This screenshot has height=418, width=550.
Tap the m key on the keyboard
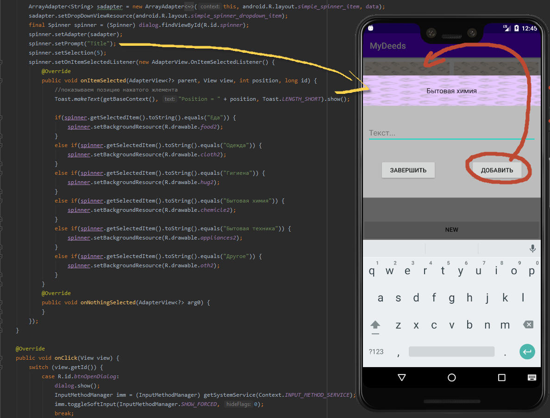505,325
